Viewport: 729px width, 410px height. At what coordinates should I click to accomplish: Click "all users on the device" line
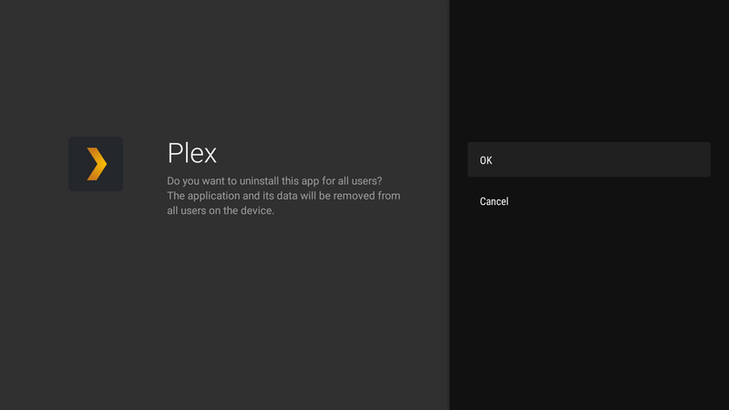point(221,210)
